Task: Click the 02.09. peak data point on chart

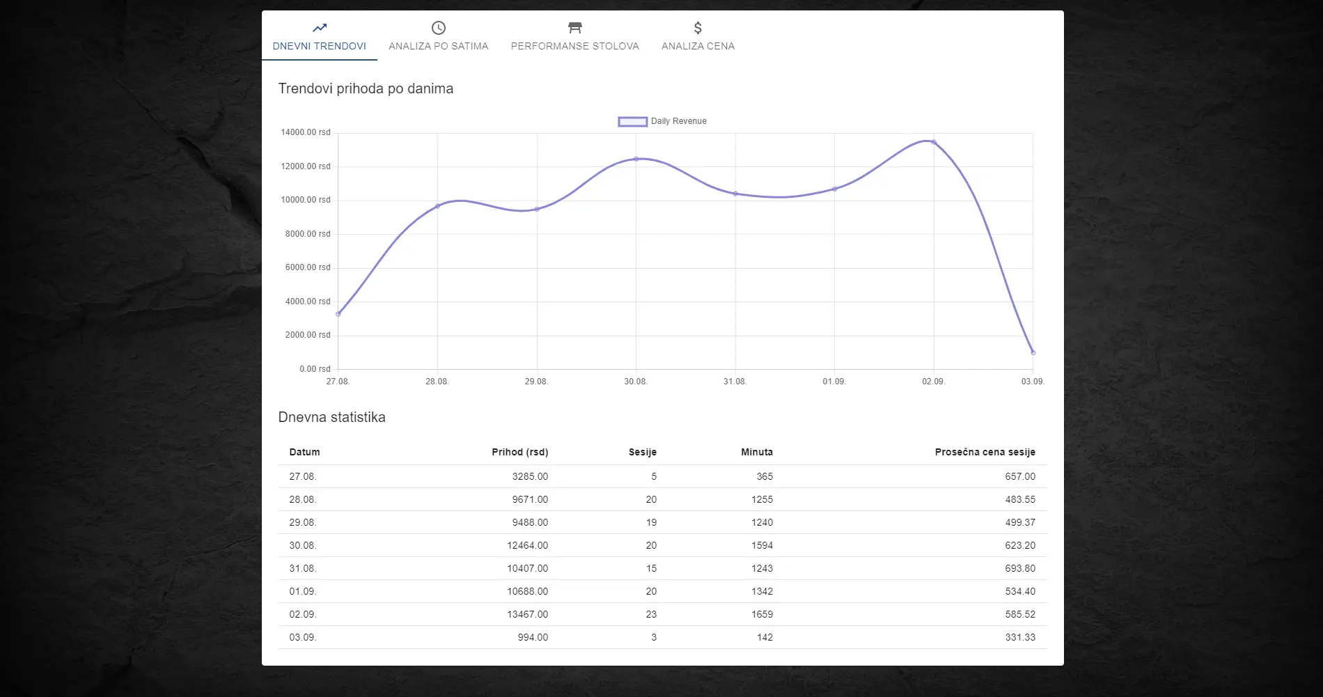Action: [x=934, y=142]
